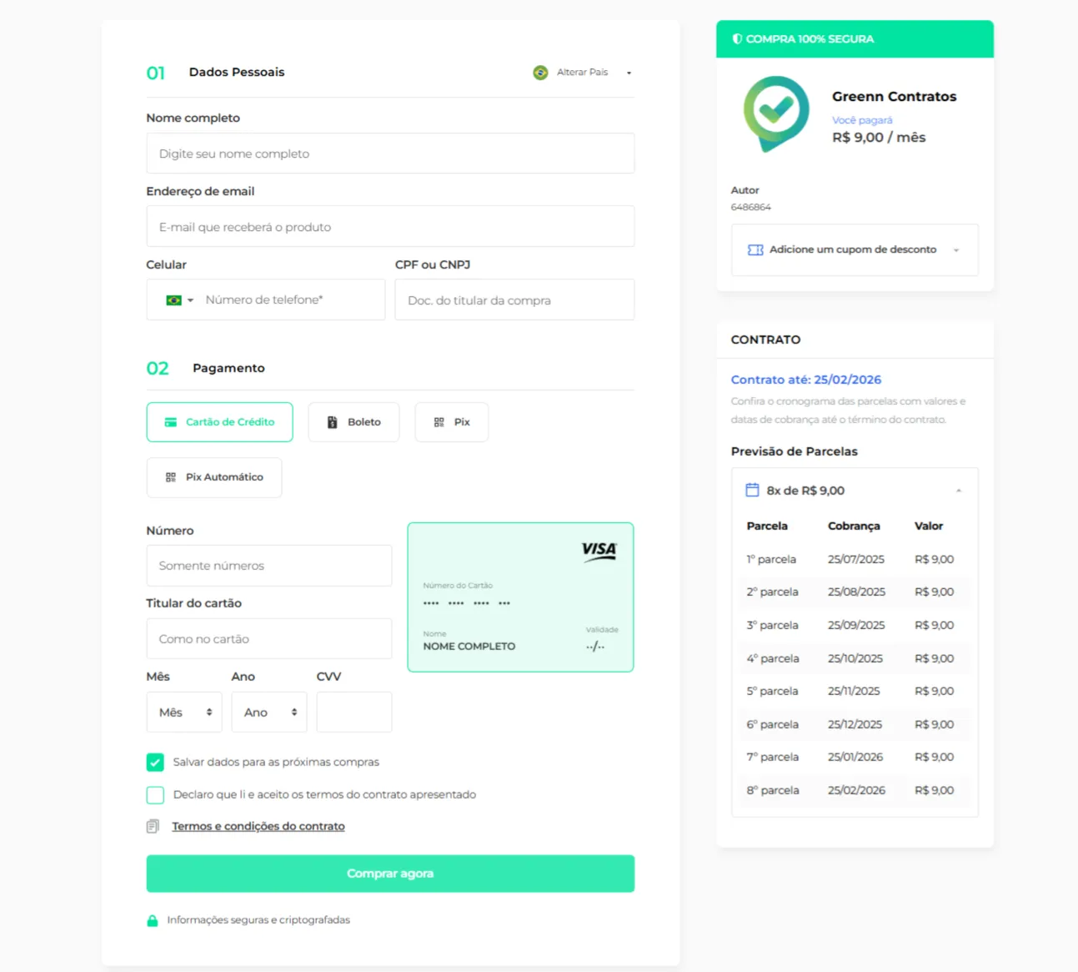Click the 8º parcela row date 25/02/2026

tap(856, 791)
